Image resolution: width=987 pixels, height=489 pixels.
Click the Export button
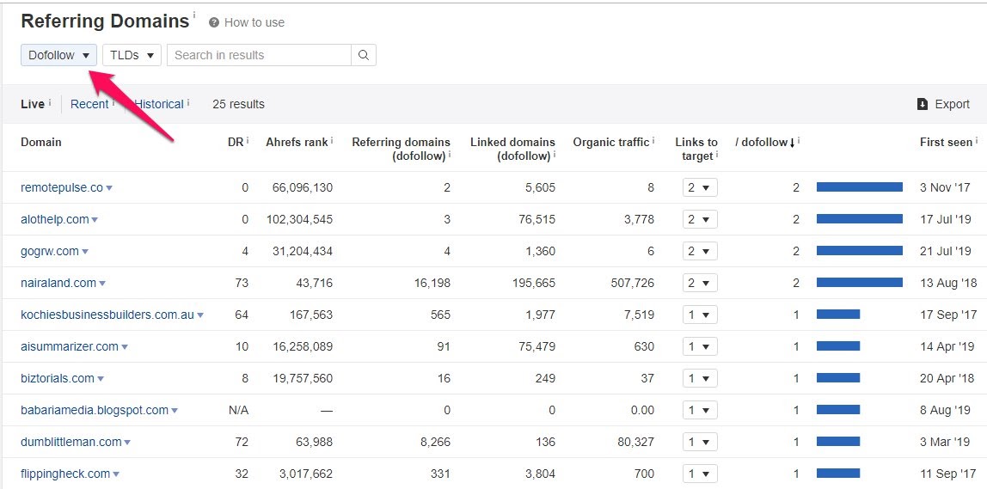(943, 105)
